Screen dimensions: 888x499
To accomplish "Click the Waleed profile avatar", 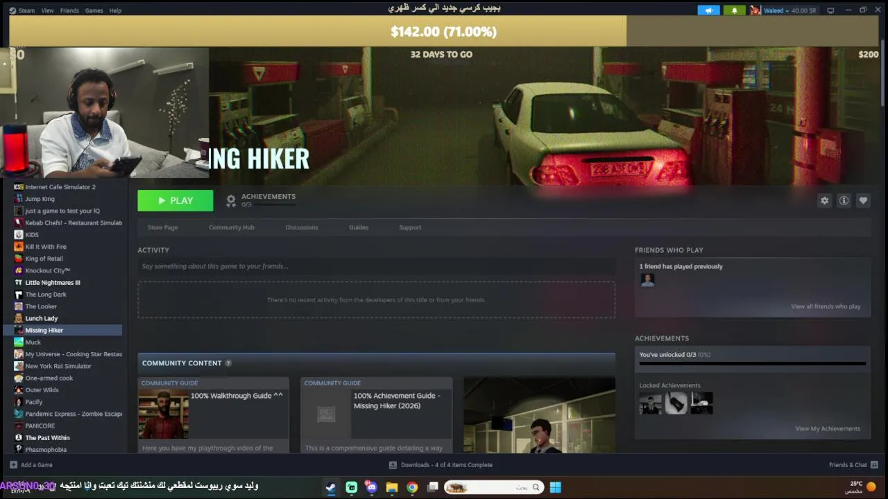I will point(755,10).
